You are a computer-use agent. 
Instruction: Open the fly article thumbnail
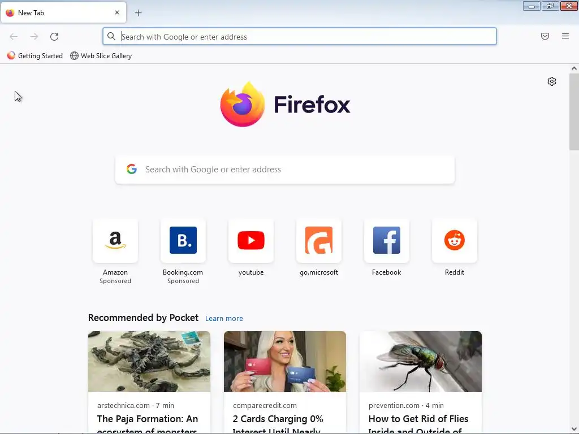421,362
